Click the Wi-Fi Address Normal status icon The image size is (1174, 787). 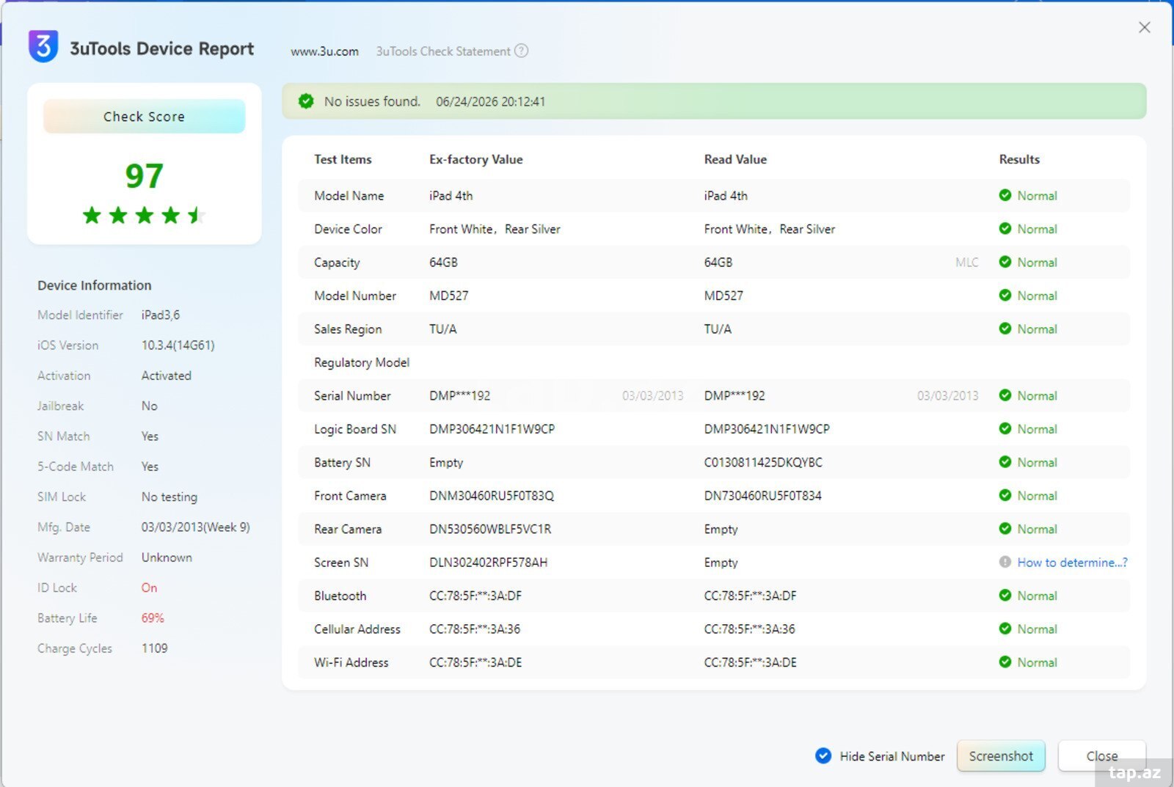click(1005, 662)
